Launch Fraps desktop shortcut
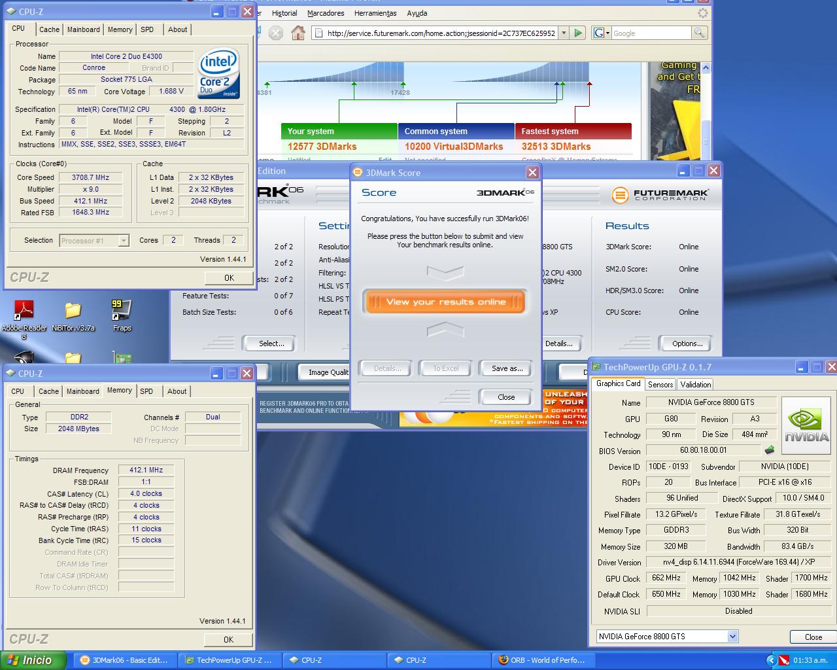This screenshot has width=837, height=670. tap(122, 309)
